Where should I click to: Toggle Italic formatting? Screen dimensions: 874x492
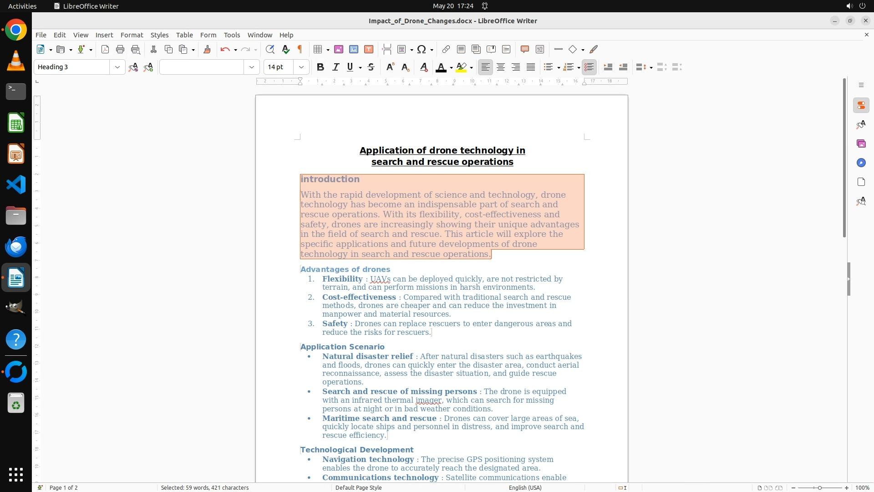pyautogui.click(x=335, y=67)
